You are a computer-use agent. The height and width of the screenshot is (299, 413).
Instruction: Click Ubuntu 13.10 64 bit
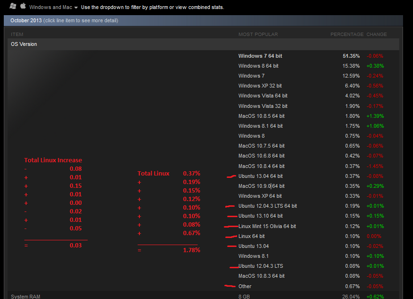pyautogui.click(x=260, y=216)
